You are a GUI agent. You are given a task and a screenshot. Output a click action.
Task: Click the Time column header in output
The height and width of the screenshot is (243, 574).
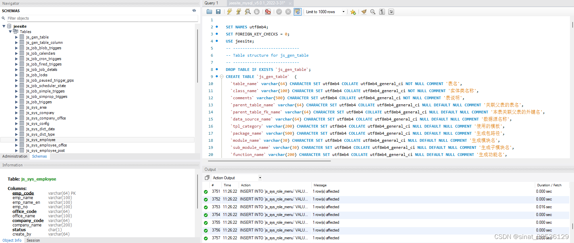[x=228, y=185]
